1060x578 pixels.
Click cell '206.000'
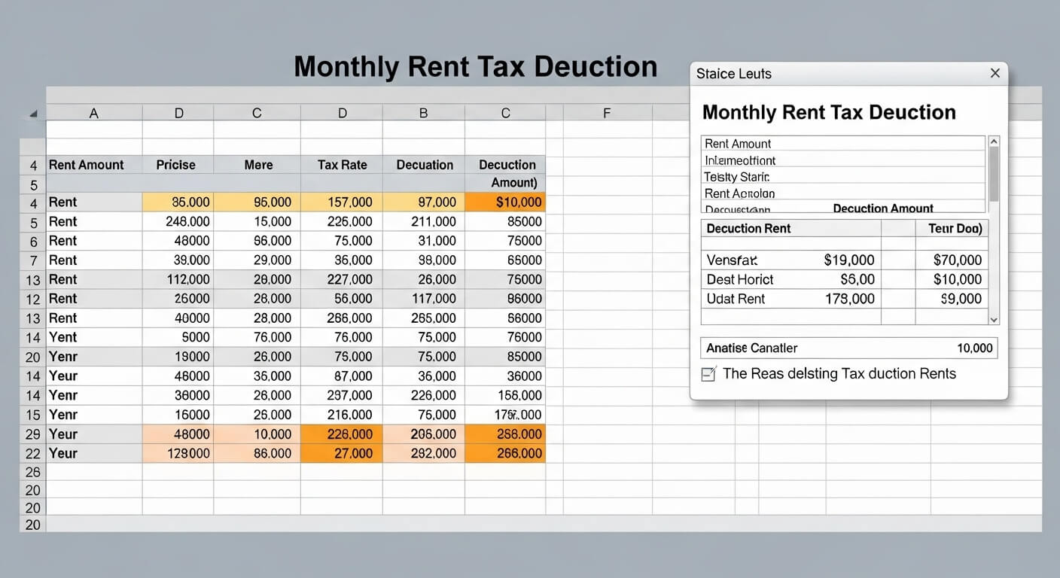[x=423, y=434]
